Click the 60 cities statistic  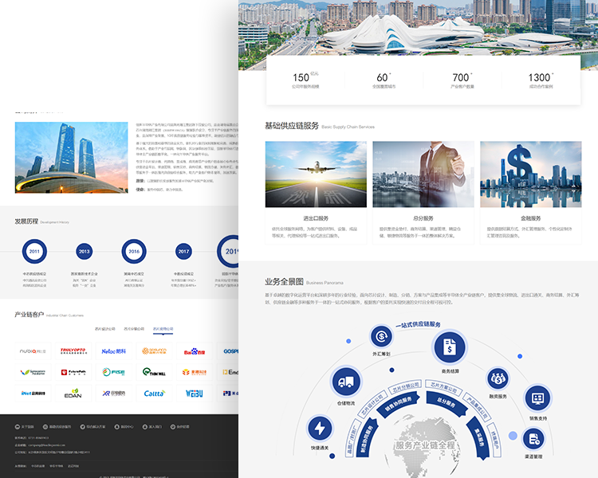[384, 80]
